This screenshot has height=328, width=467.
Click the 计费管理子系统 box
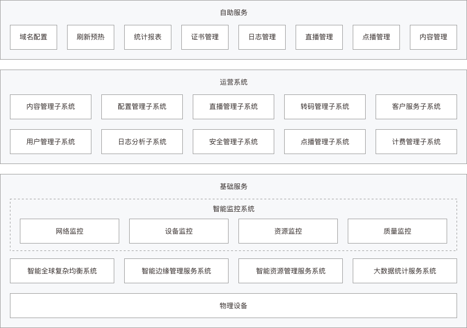pyautogui.click(x=416, y=142)
